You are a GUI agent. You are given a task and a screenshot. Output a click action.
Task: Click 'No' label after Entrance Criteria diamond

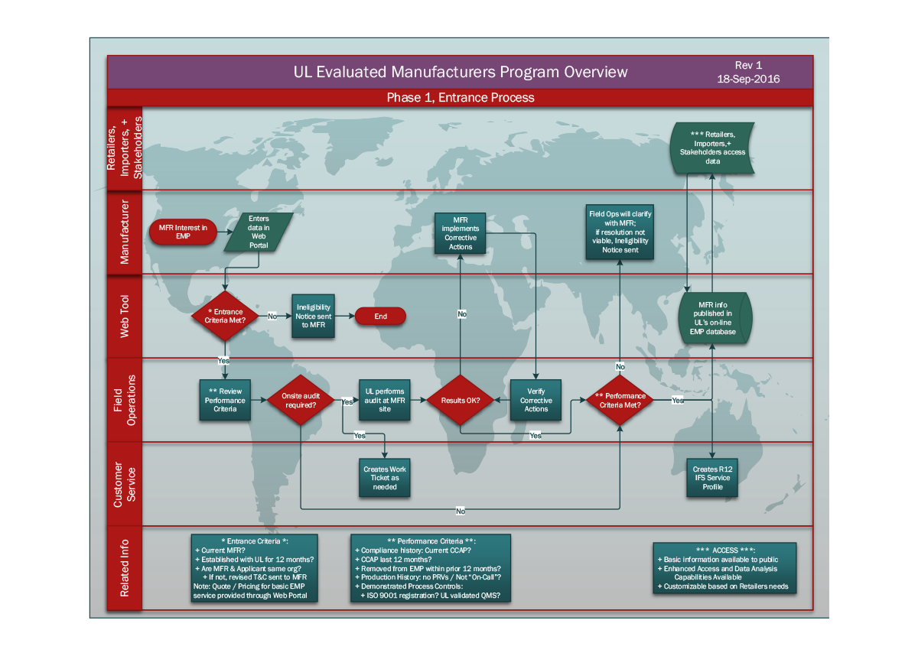coord(272,316)
